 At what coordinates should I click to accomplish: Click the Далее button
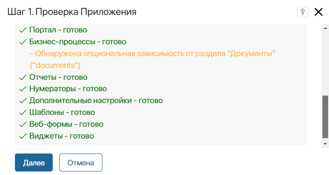tap(34, 162)
